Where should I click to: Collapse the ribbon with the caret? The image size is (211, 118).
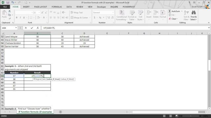click(x=209, y=23)
